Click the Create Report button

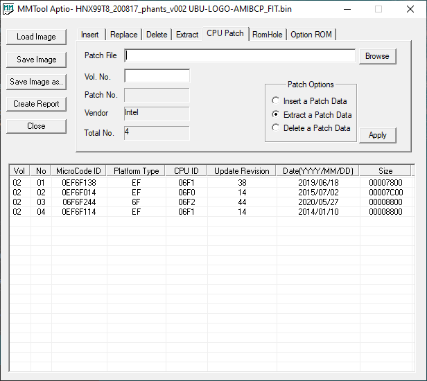click(36, 104)
